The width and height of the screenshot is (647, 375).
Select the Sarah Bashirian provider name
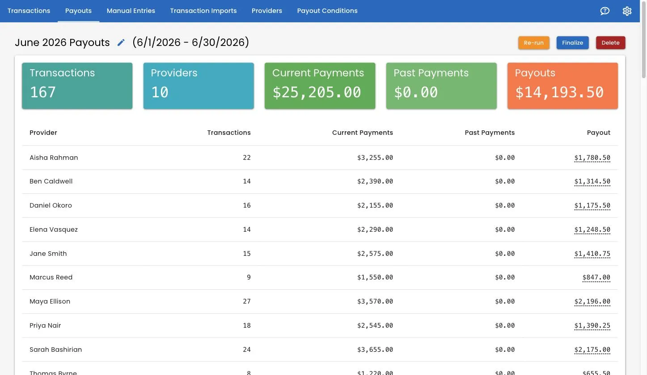click(55, 350)
